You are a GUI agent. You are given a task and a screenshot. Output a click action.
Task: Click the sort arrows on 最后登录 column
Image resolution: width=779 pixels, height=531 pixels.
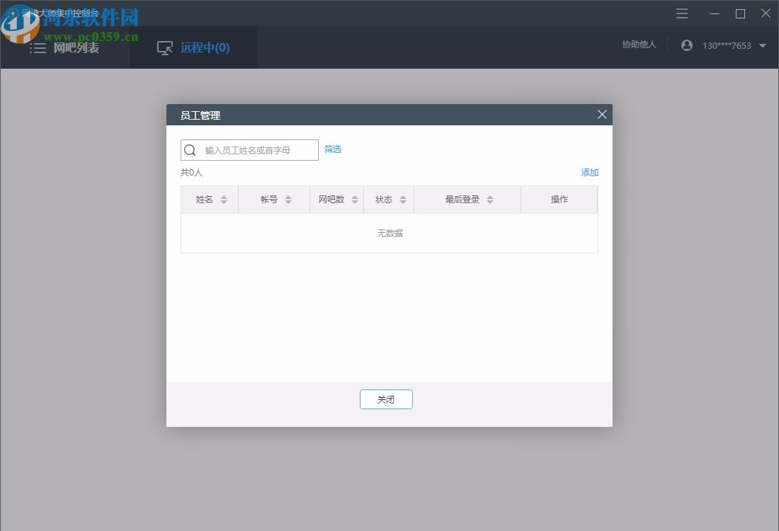[490, 199]
